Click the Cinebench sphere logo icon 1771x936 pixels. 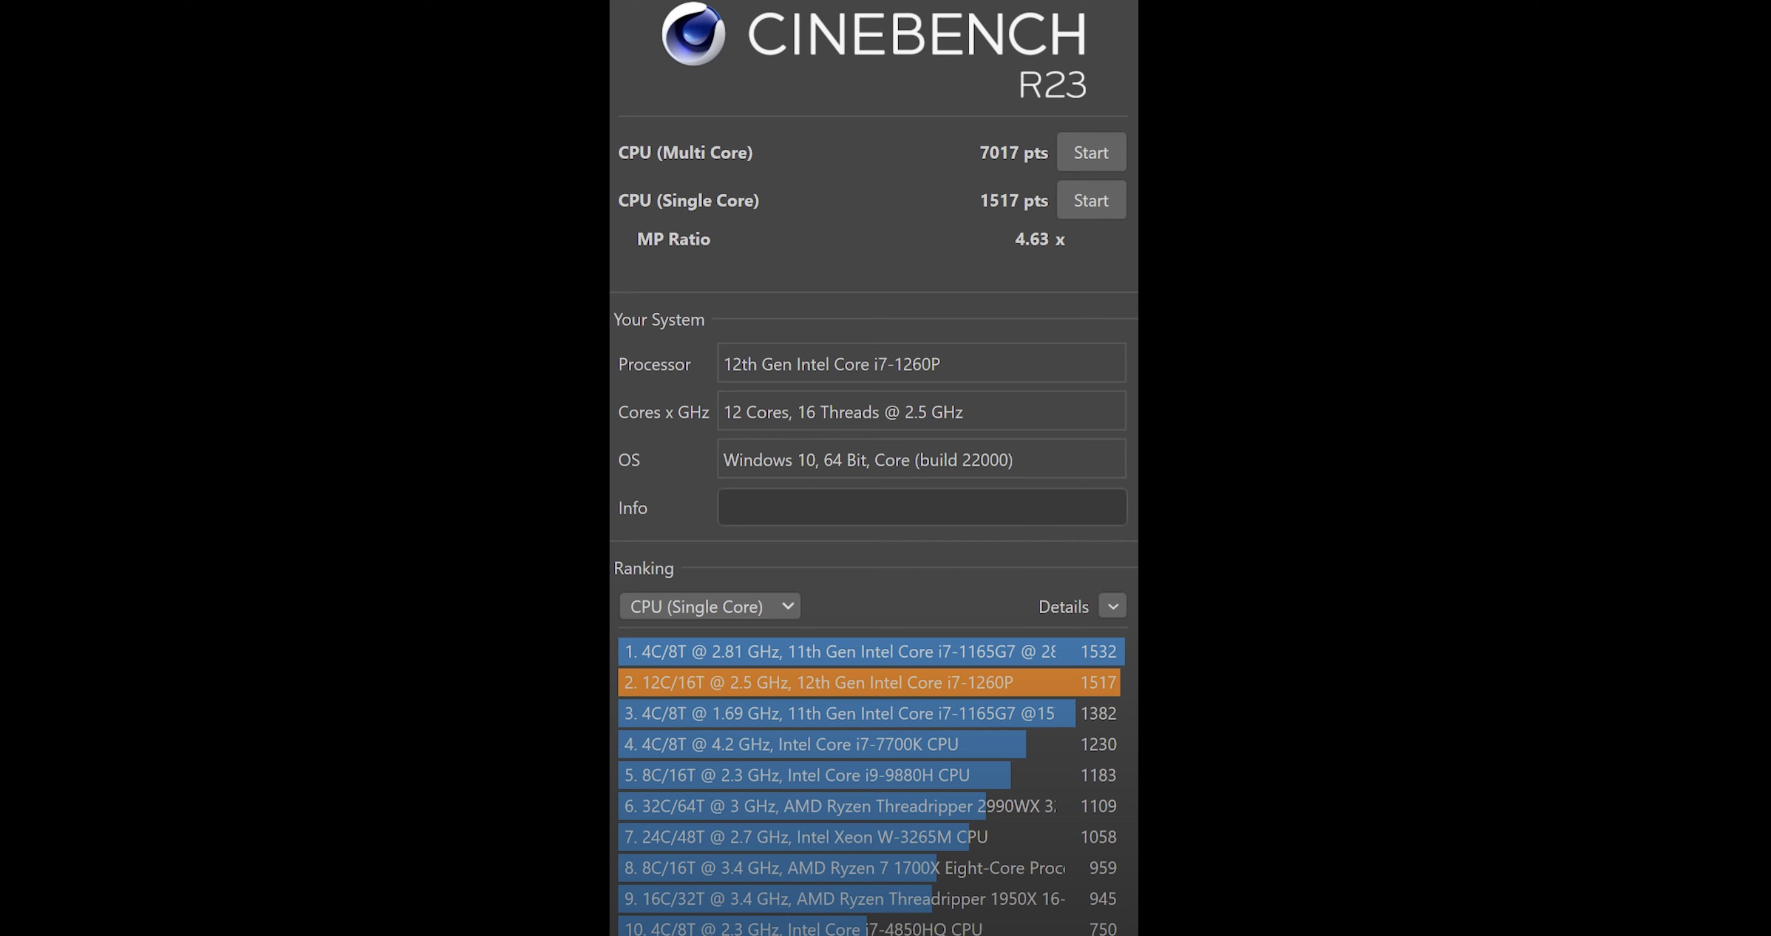(693, 34)
